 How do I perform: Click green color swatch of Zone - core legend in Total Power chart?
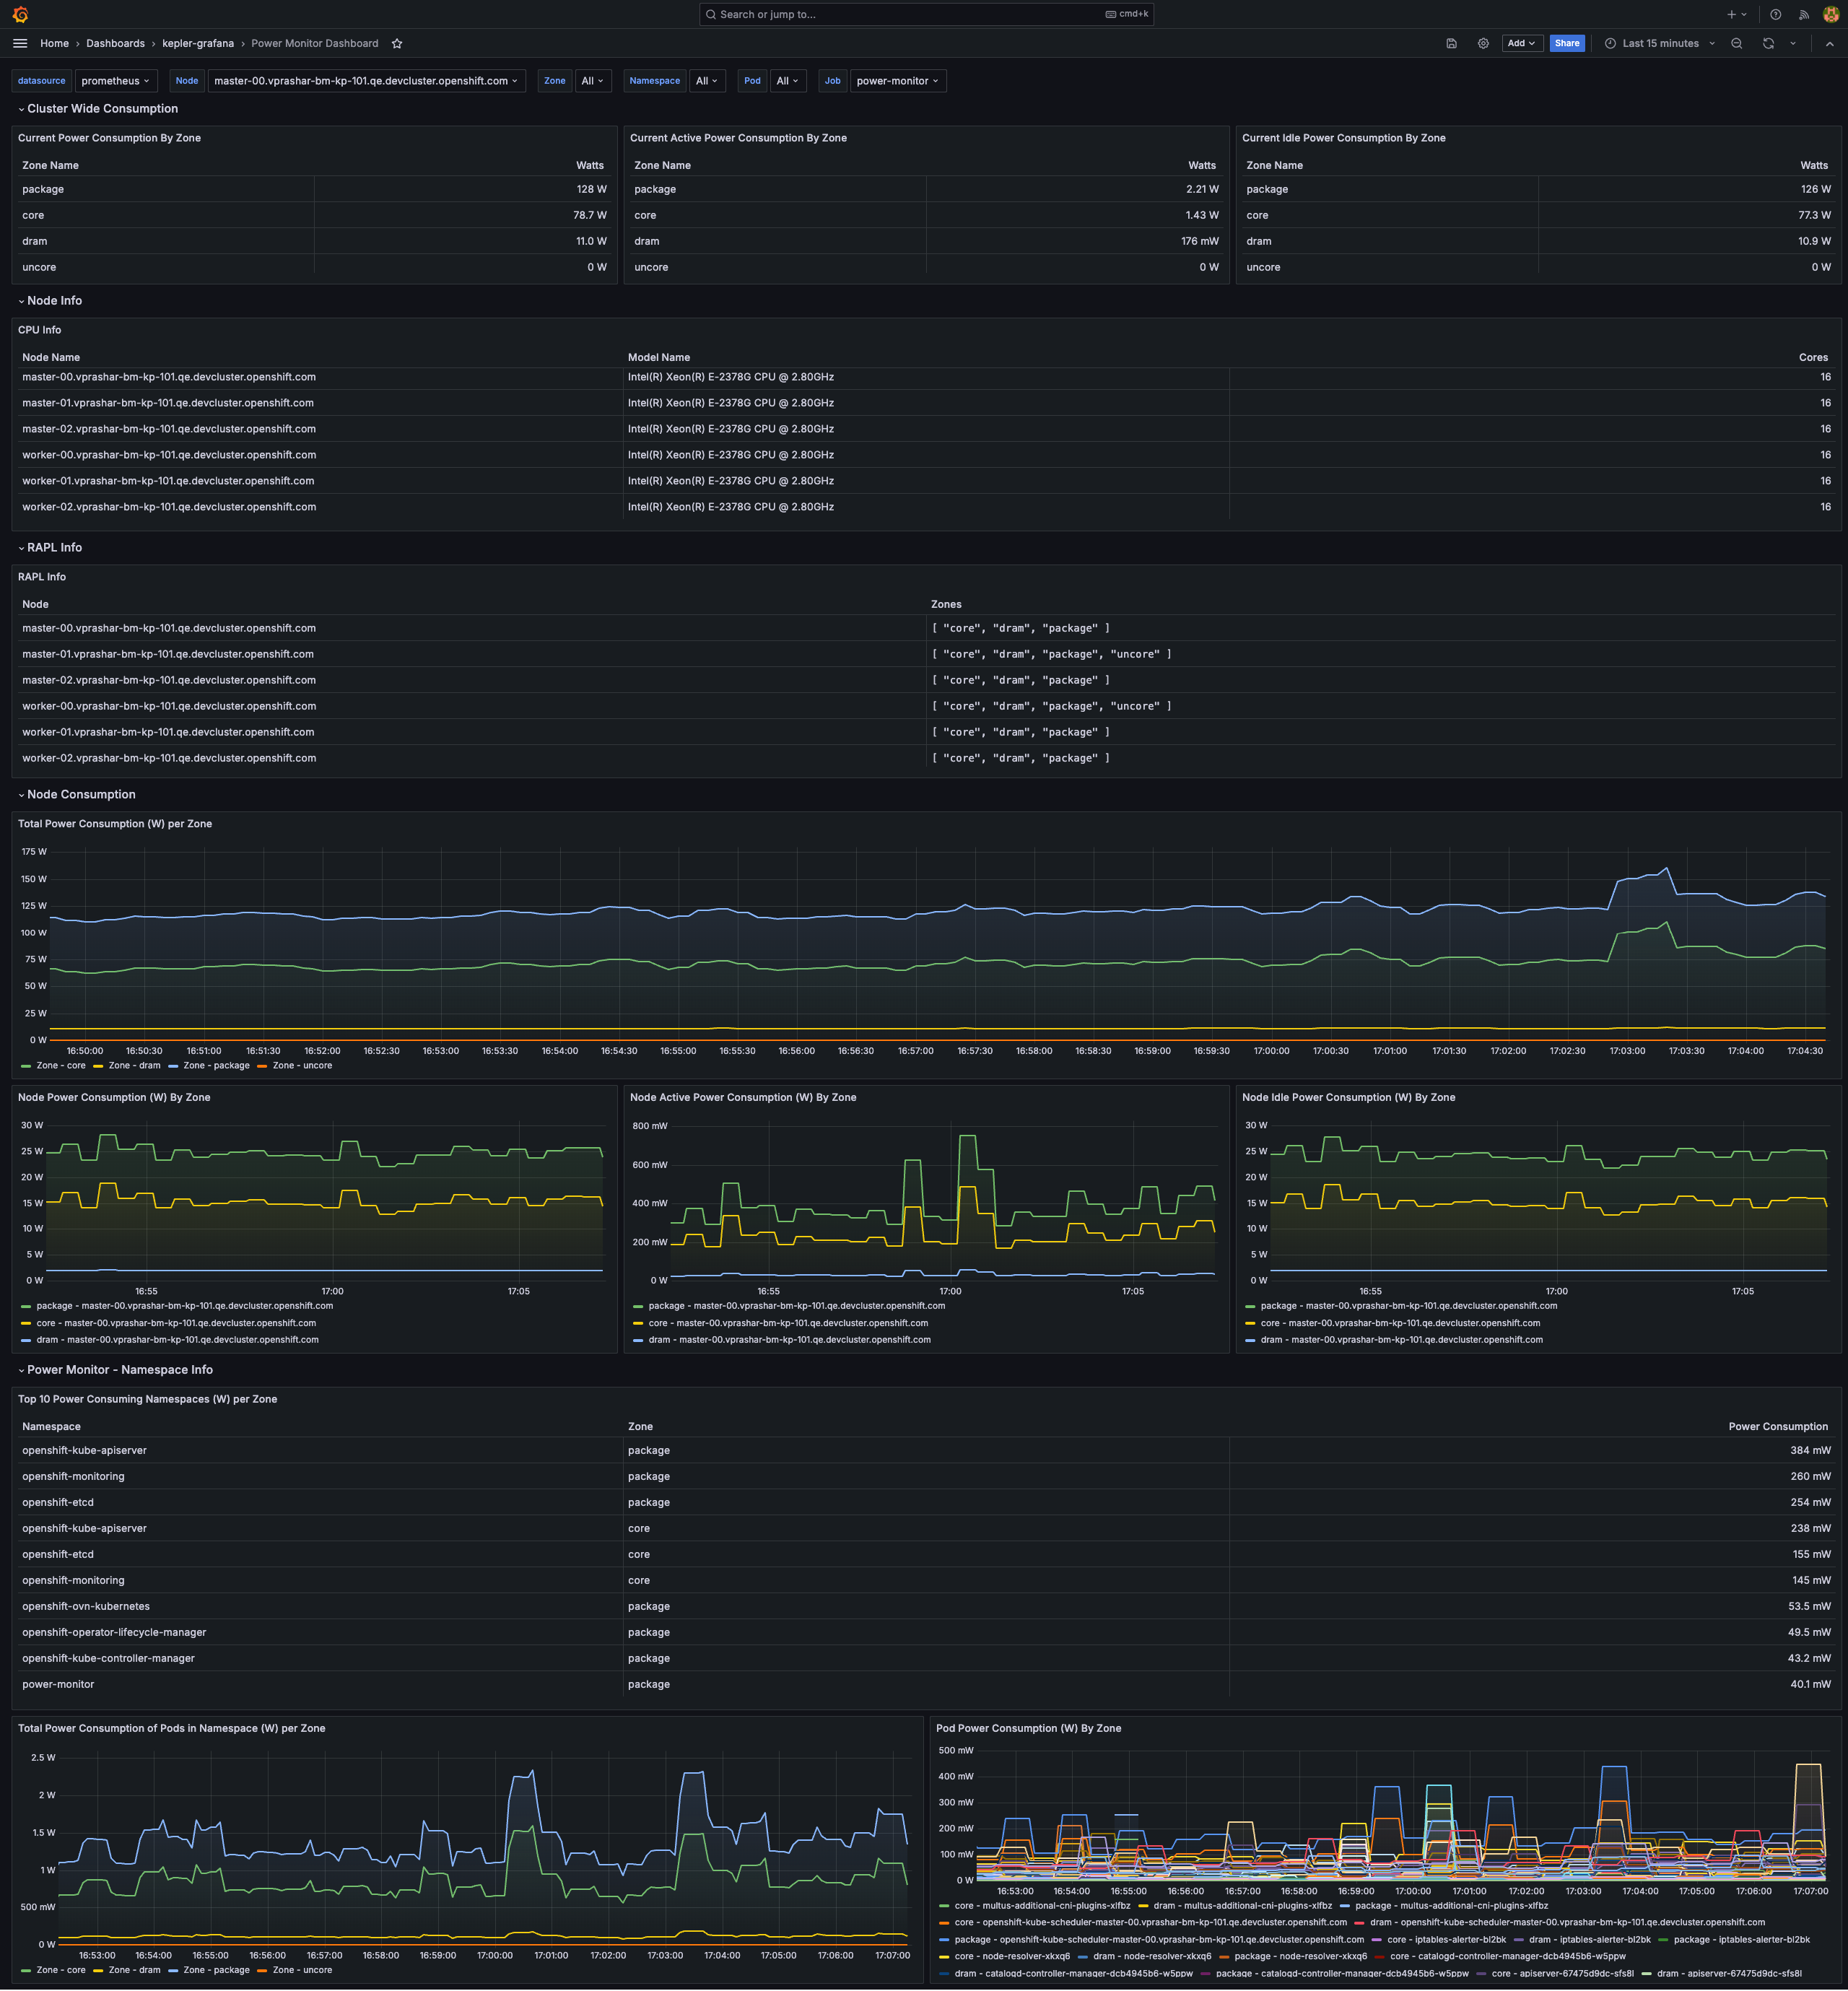coord(26,1066)
